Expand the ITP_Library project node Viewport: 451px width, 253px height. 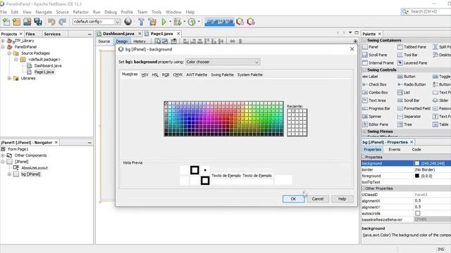pos(3,41)
